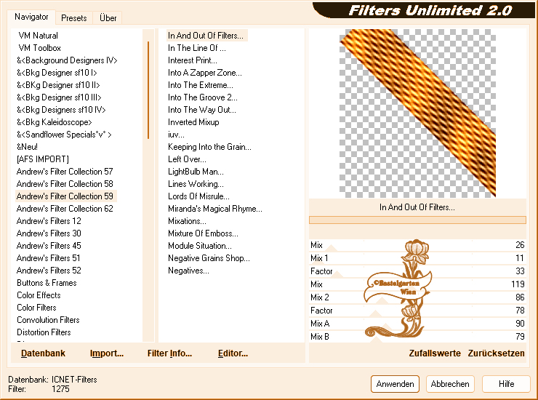
Task: Open the Editor... button
Action: tap(233, 353)
